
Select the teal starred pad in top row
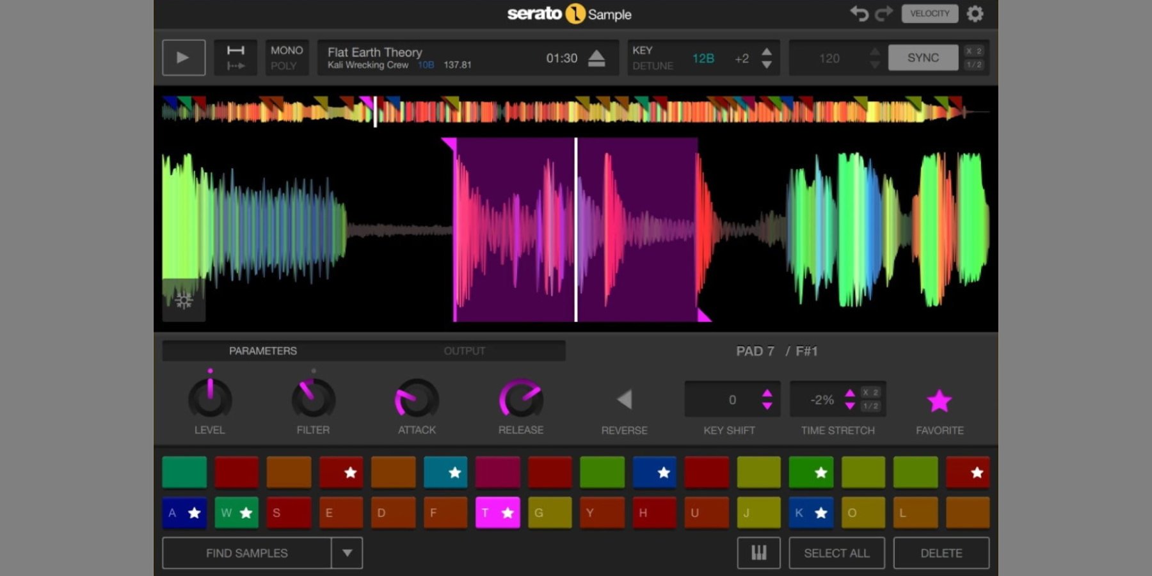pos(445,472)
